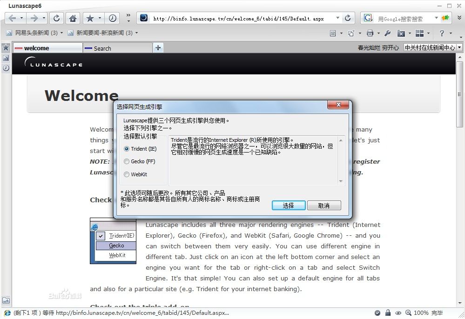Expand the print icon dropdown arrow

(x=378, y=33)
